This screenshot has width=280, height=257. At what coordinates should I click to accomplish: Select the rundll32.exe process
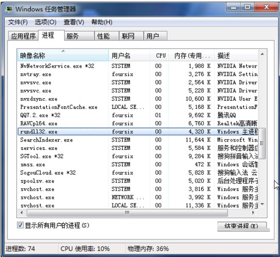(137, 131)
